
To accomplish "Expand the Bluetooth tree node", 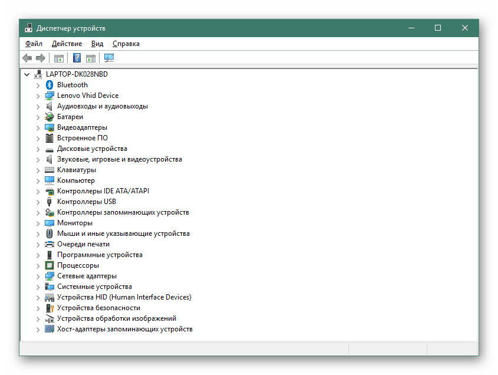I will point(38,84).
